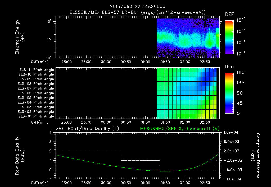This screenshot has height=187, width=271.
Task: Click '23:30' tick under data quality panel
Action: [86, 183]
